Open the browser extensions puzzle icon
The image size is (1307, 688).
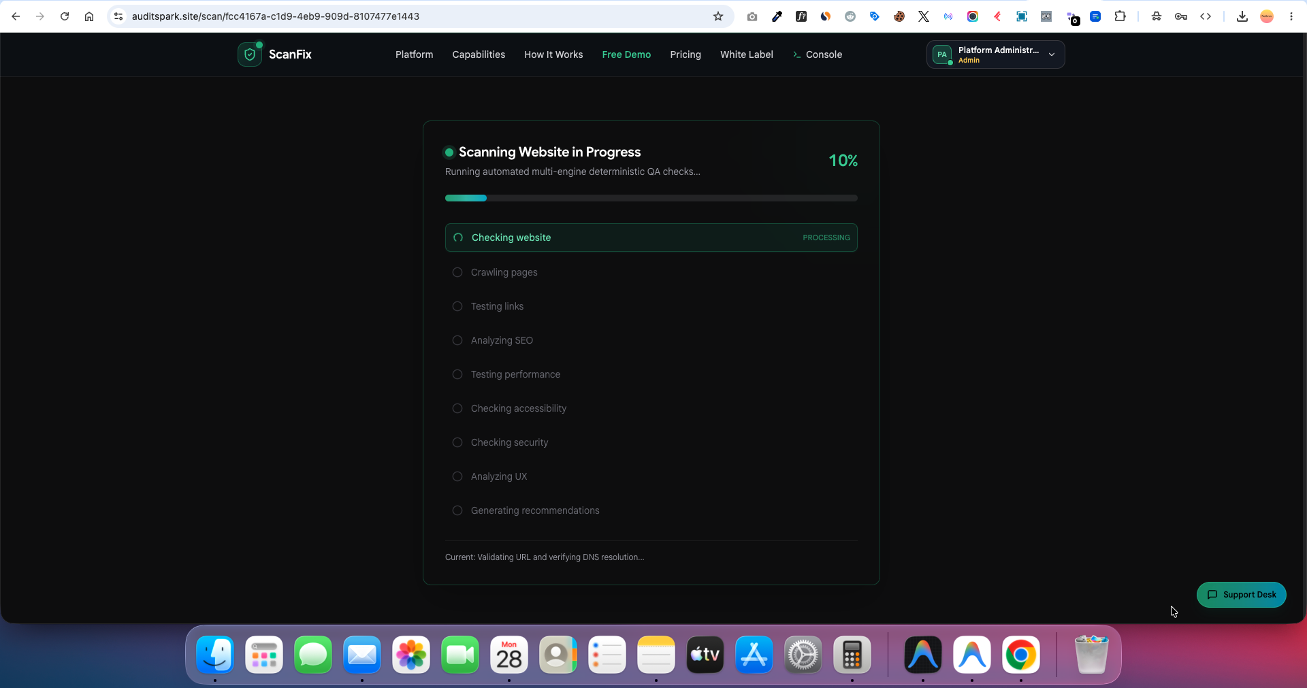1120,16
